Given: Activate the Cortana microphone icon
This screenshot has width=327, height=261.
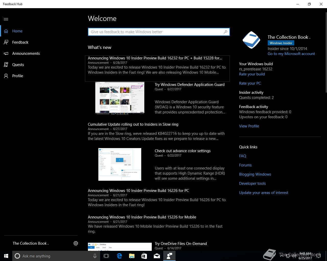Looking at the screenshot, I should pyautogui.click(x=95, y=256).
